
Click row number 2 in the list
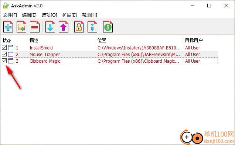tap(17, 55)
